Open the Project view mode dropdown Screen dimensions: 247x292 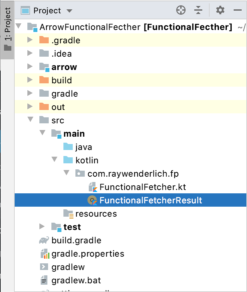pos(69,10)
